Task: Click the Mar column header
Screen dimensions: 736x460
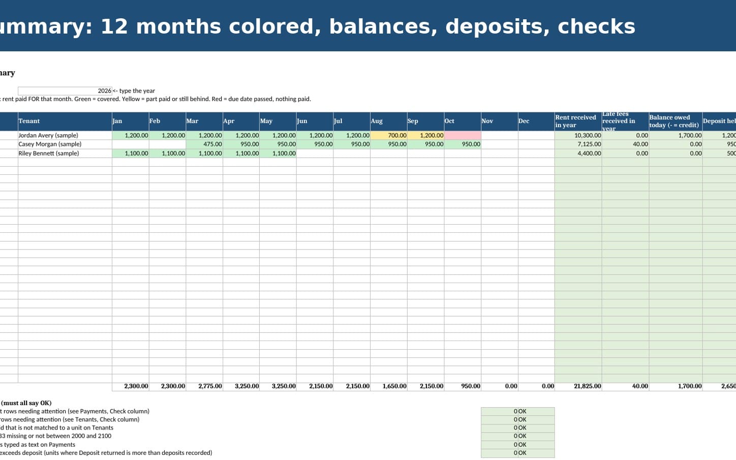Action: pyautogui.click(x=204, y=121)
